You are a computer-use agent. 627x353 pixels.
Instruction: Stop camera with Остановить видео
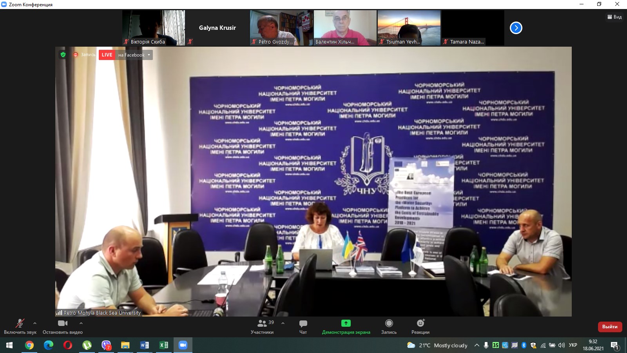(x=63, y=326)
